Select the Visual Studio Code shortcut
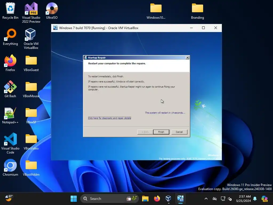 [10, 143]
